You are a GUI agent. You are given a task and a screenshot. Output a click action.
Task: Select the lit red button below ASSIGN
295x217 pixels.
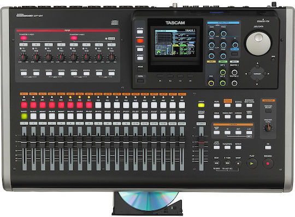point(140,41)
